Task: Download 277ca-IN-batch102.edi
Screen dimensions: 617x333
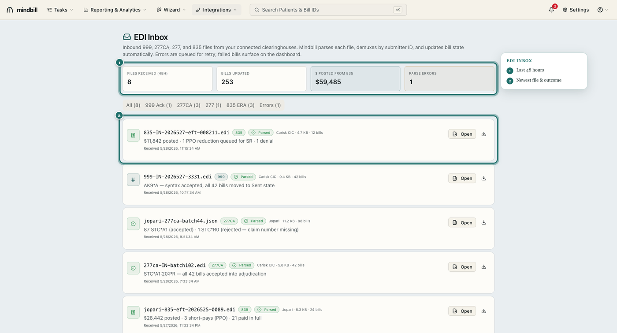Action: tap(484, 267)
